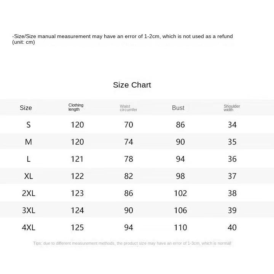Click the L size row label
The width and height of the screenshot is (274, 274).
pos(29,159)
